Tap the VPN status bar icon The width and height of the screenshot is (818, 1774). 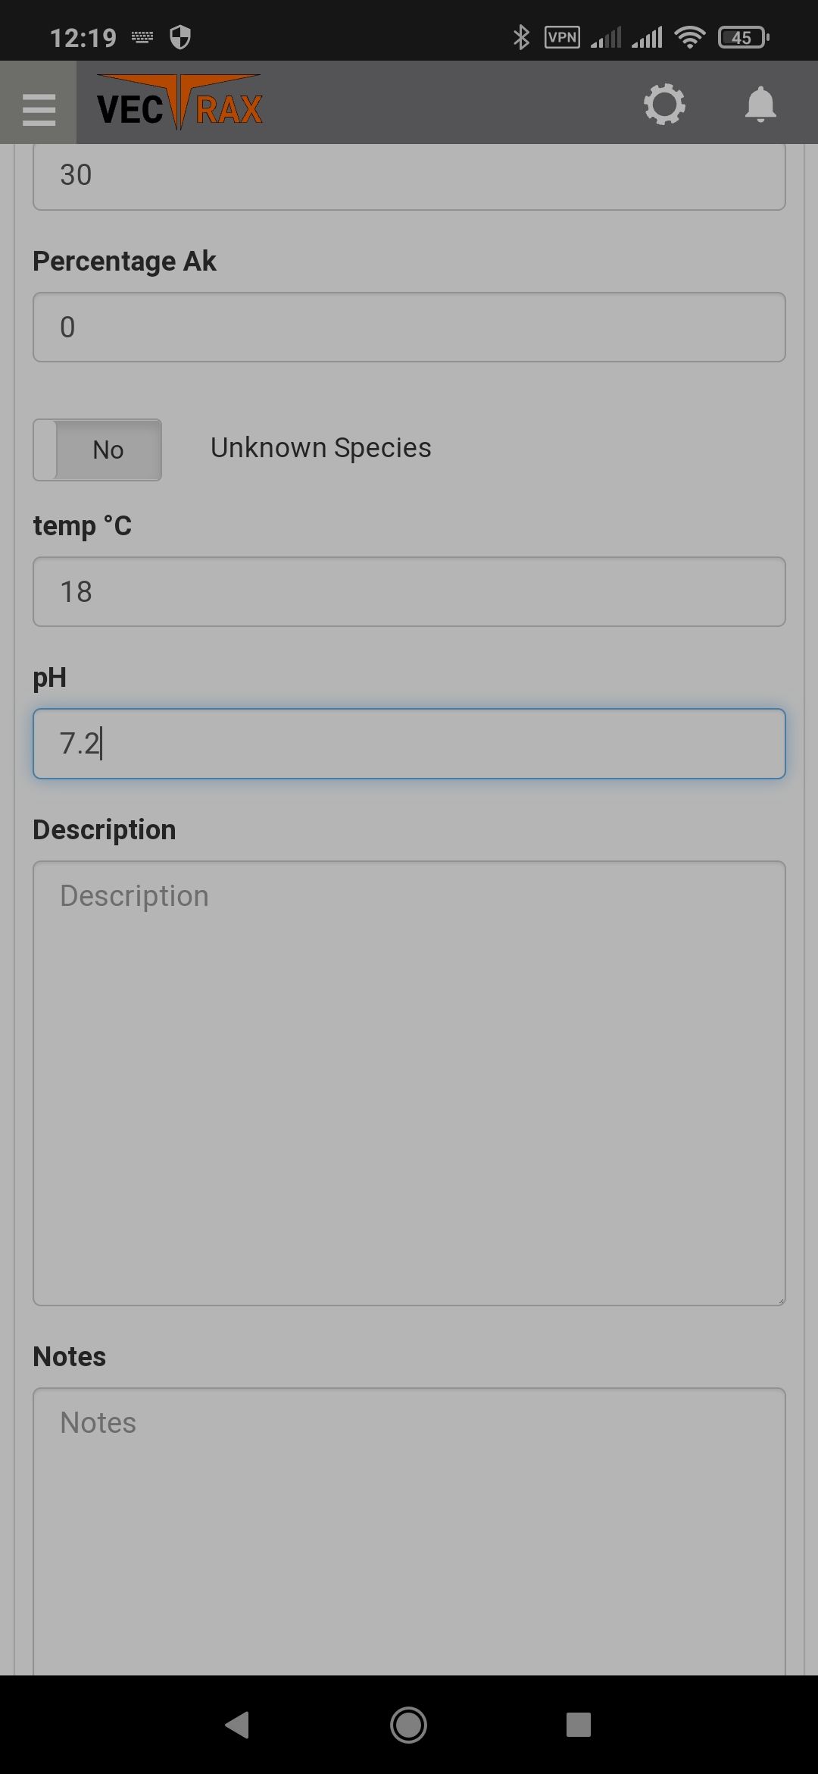[563, 37]
